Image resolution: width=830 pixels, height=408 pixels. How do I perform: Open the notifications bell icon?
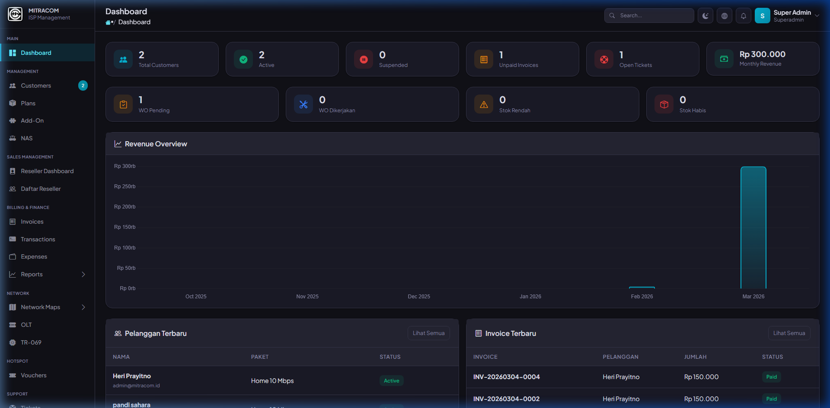pyautogui.click(x=743, y=15)
